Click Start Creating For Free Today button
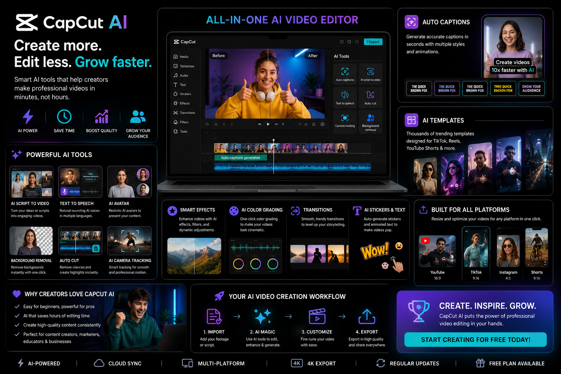Screen dimensions: 561x374 [x=476, y=340]
